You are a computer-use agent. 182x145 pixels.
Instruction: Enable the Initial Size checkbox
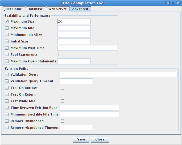[x=7, y=41]
